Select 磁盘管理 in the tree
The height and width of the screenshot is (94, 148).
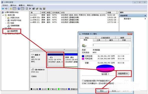pyautogui.click(x=14, y=31)
